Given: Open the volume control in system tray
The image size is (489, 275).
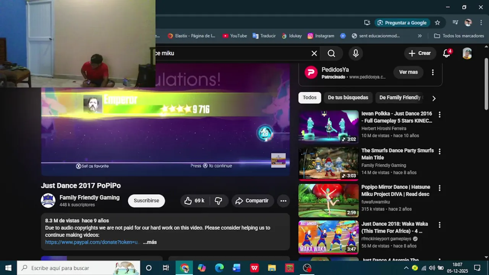Looking at the screenshot, I should (x=432, y=268).
